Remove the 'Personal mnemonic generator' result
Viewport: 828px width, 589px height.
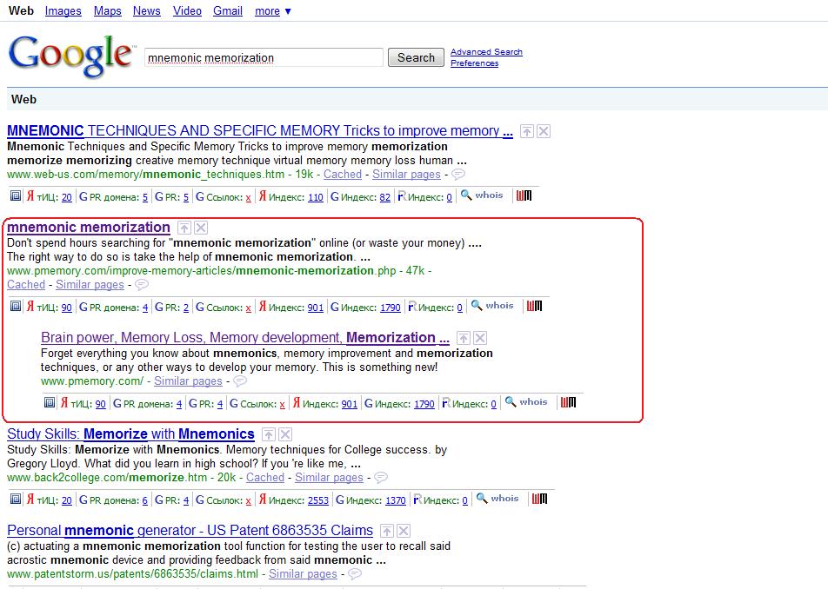[x=404, y=531]
